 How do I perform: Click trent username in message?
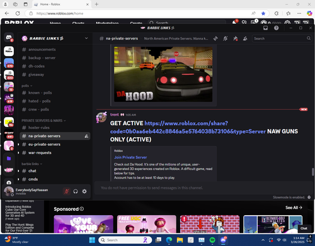[115, 115]
